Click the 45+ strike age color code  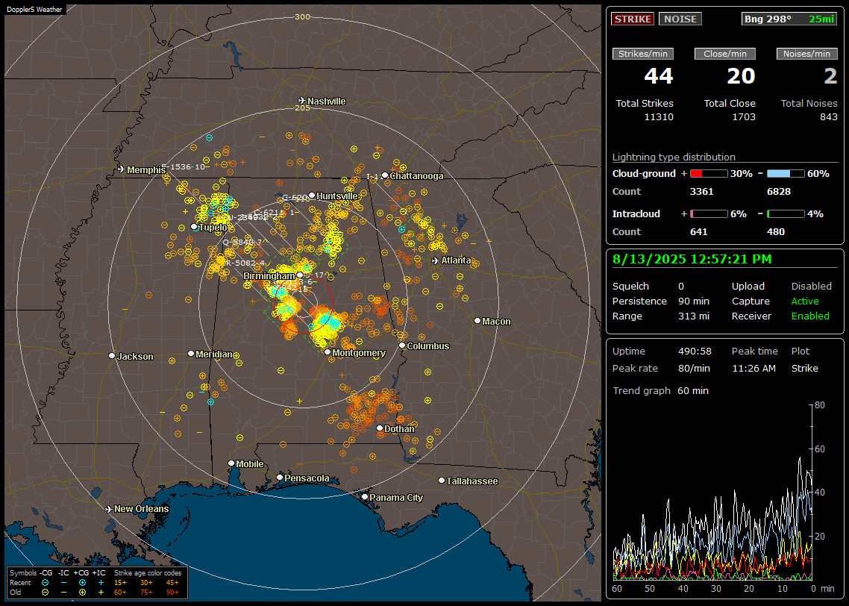(172, 583)
